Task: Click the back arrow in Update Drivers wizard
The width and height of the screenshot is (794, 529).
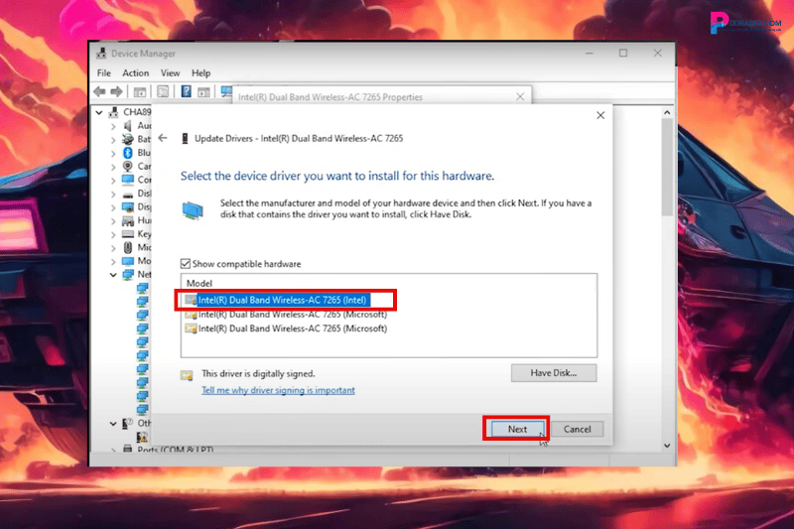Action: [x=163, y=138]
